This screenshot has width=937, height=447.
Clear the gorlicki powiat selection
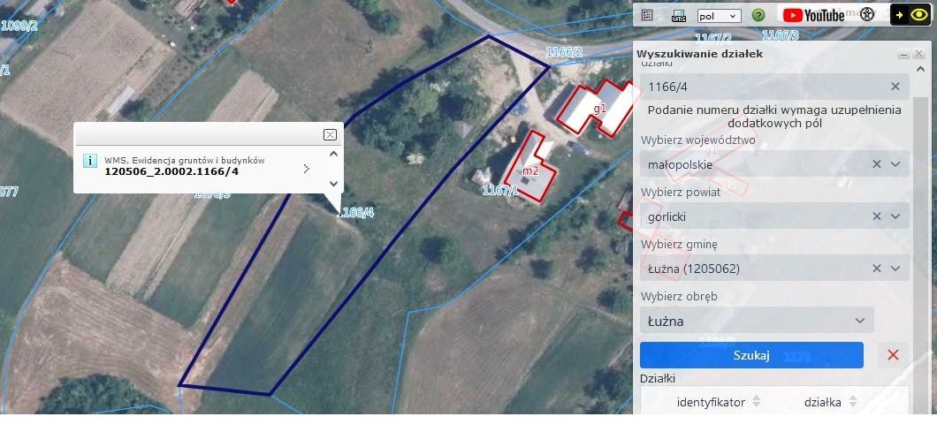tap(877, 216)
